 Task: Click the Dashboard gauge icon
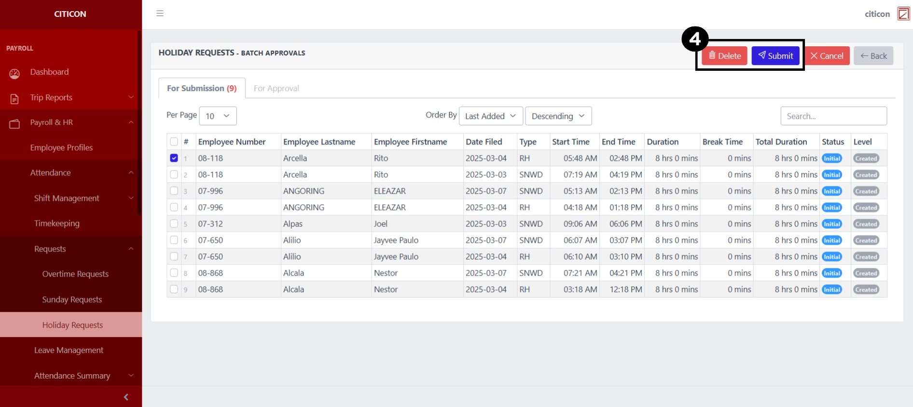point(14,73)
